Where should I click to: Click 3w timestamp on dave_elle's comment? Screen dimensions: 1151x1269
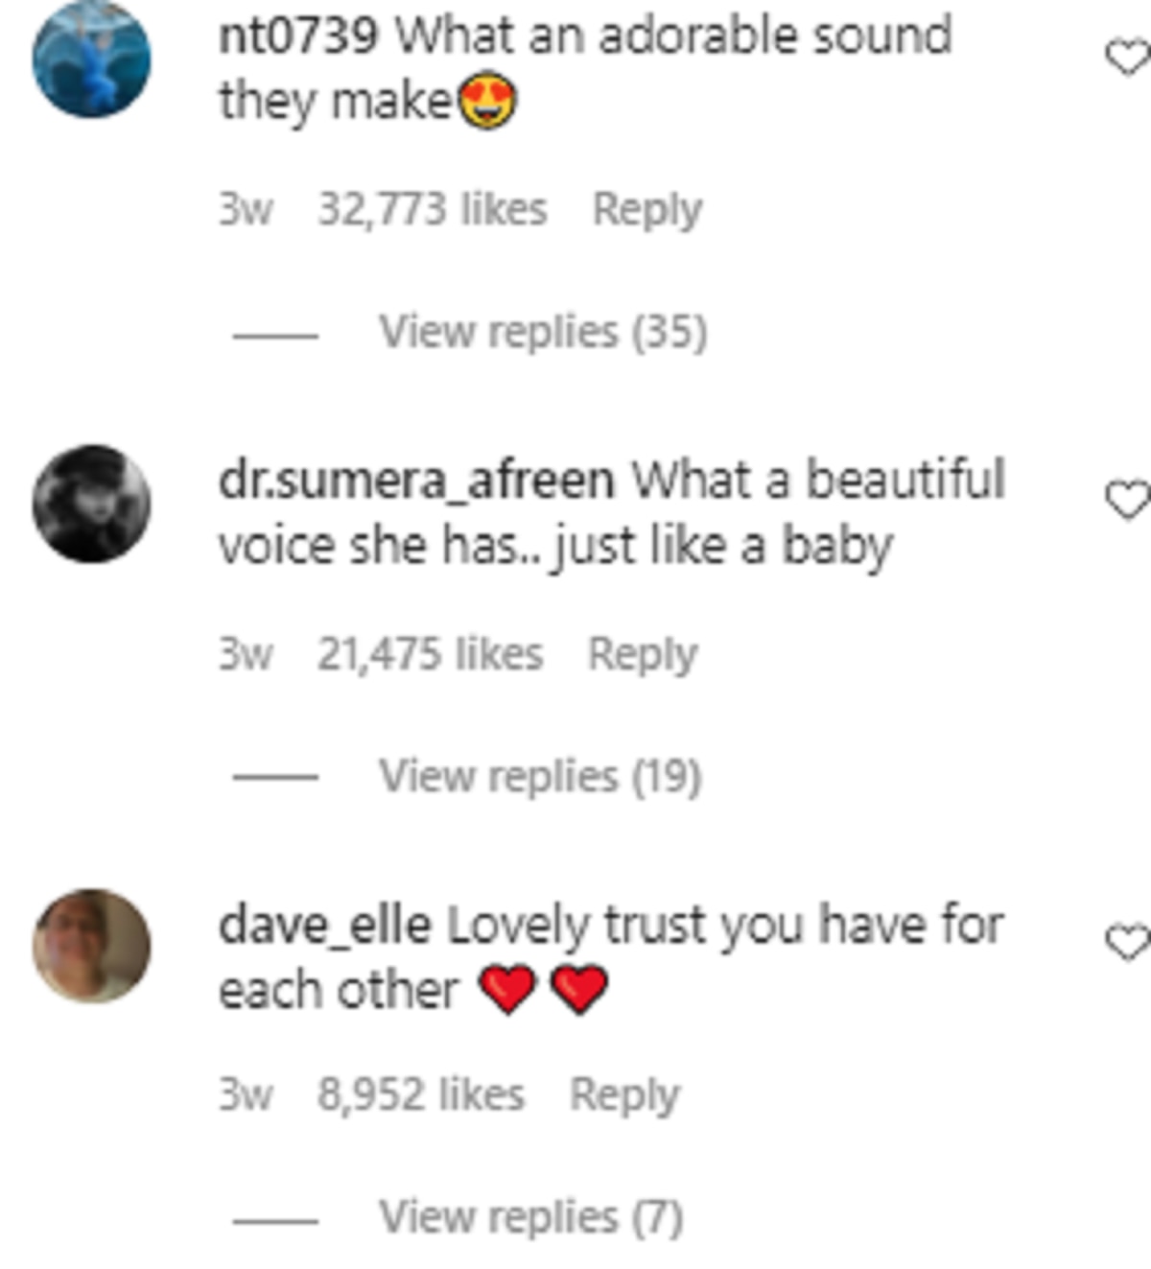coord(246,1094)
